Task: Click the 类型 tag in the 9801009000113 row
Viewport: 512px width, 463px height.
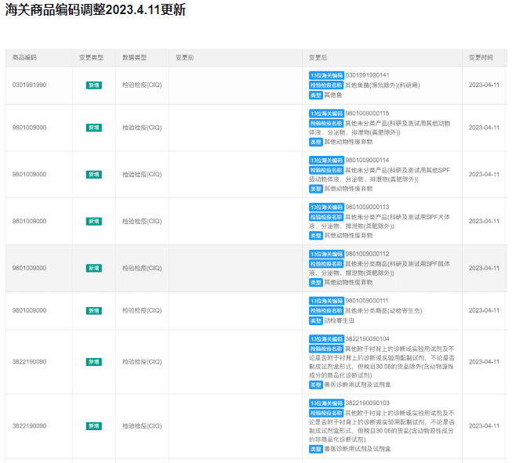Action: click(x=315, y=236)
